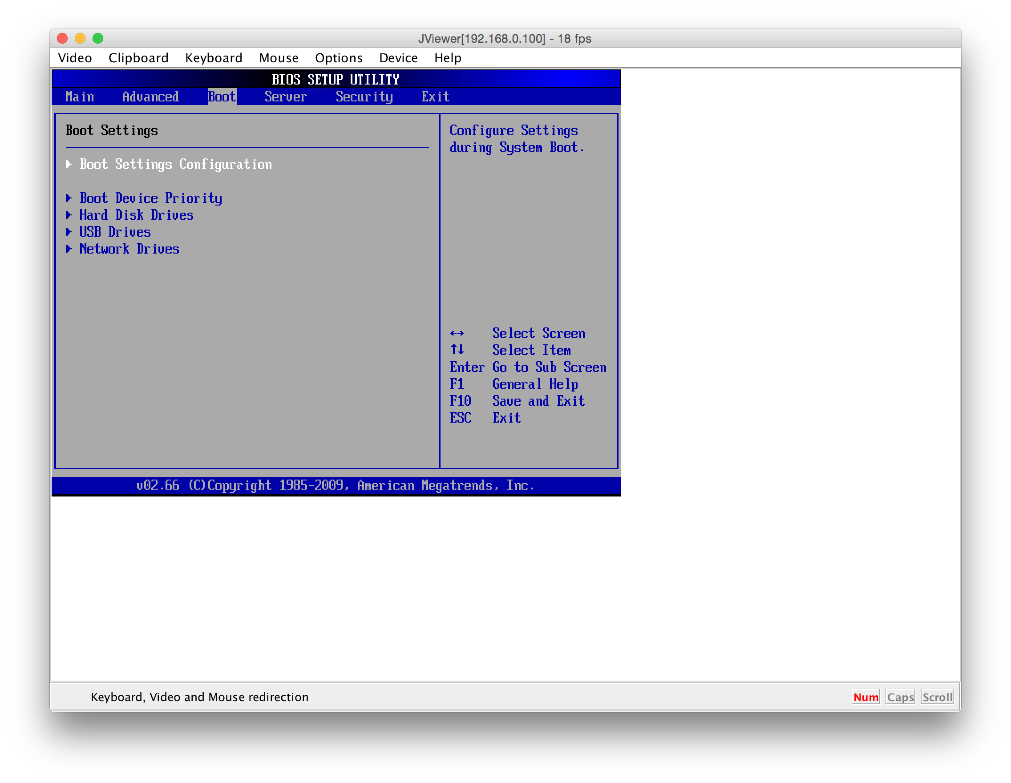The height and width of the screenshot is (783, 1011).
Task: Switch to the Server BIOS tab
Action: point(286,97)
